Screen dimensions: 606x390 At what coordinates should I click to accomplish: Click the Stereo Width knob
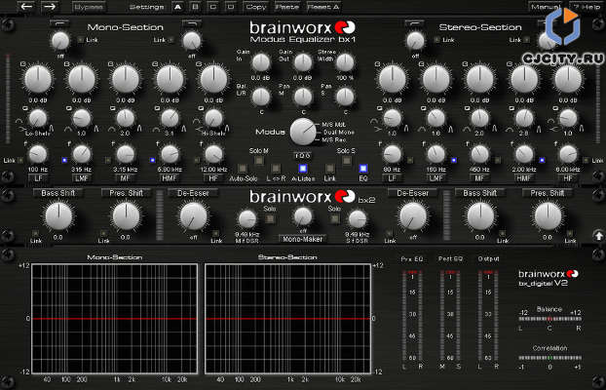[345, 62]
